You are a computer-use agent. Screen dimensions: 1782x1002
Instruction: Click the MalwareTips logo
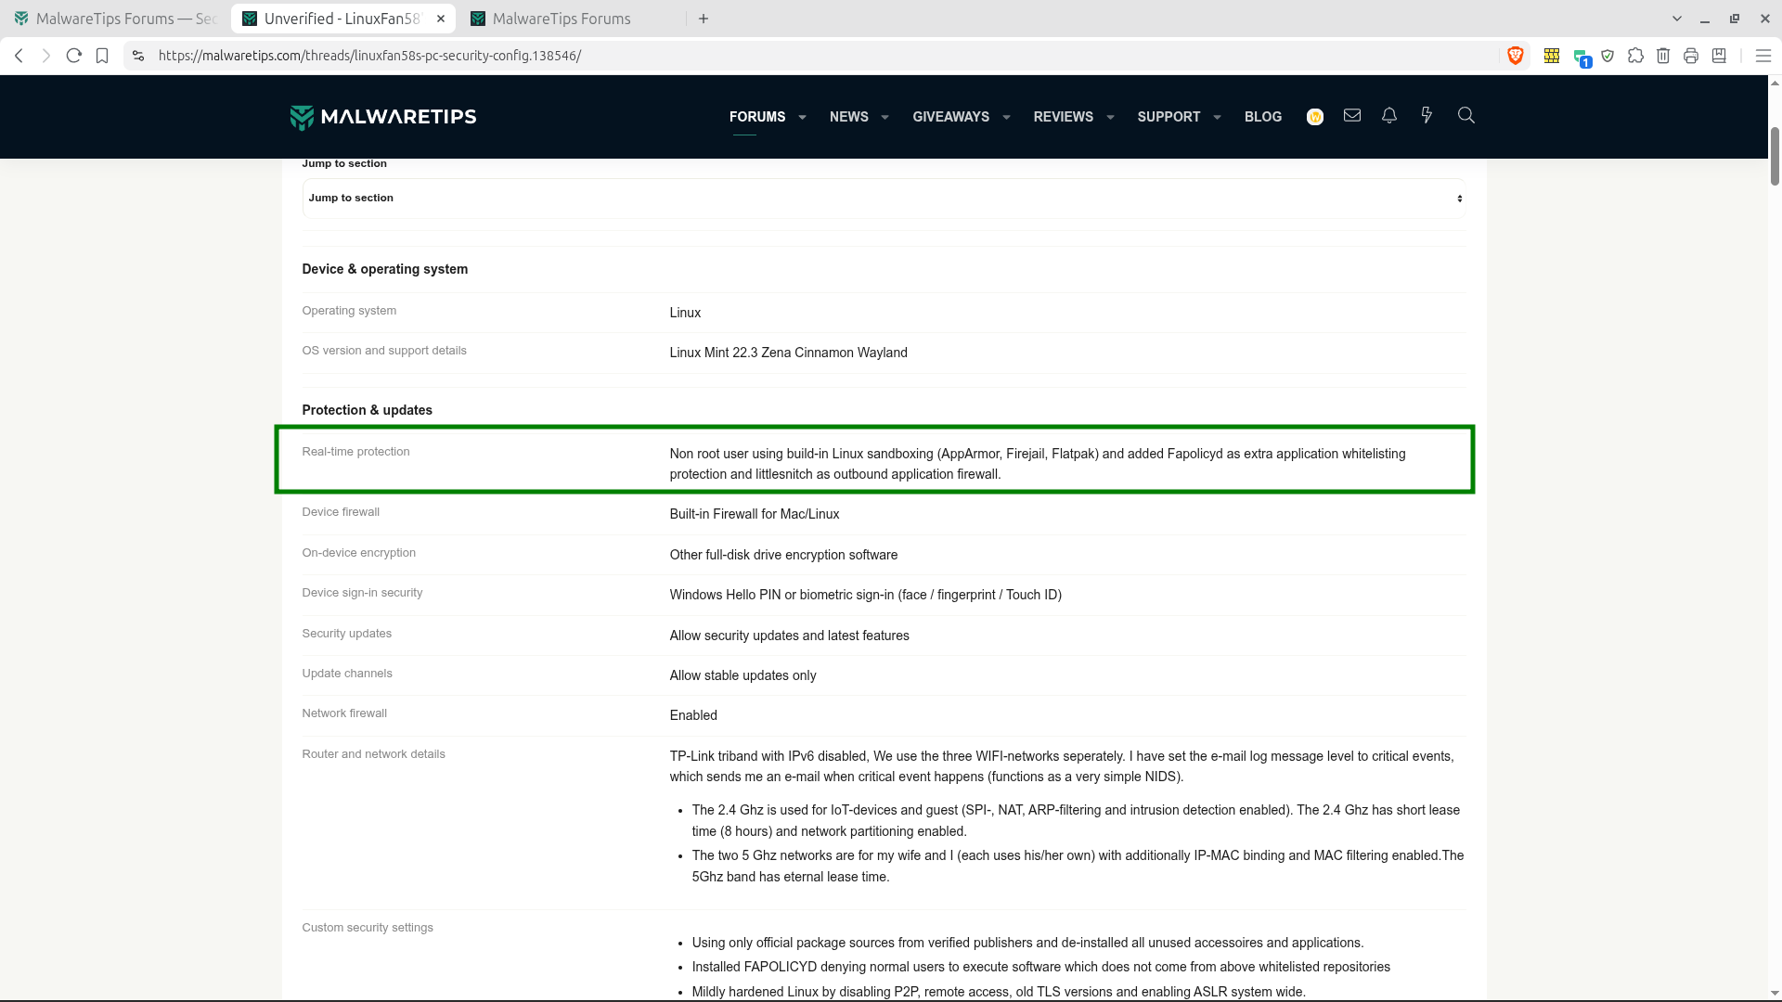[383, 117]
